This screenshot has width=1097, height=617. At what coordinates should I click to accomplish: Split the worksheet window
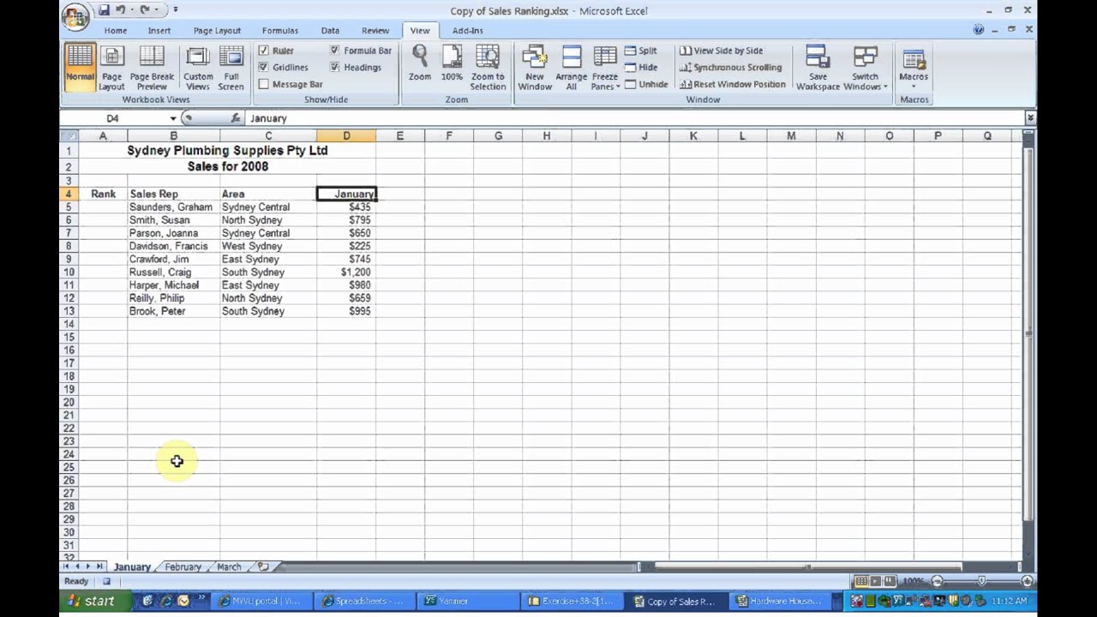tap(641, 51)
